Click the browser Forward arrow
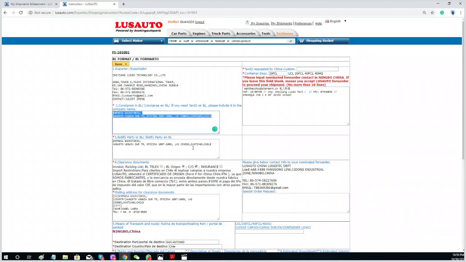This screenshot has width=466, height=262. point(13,13)
